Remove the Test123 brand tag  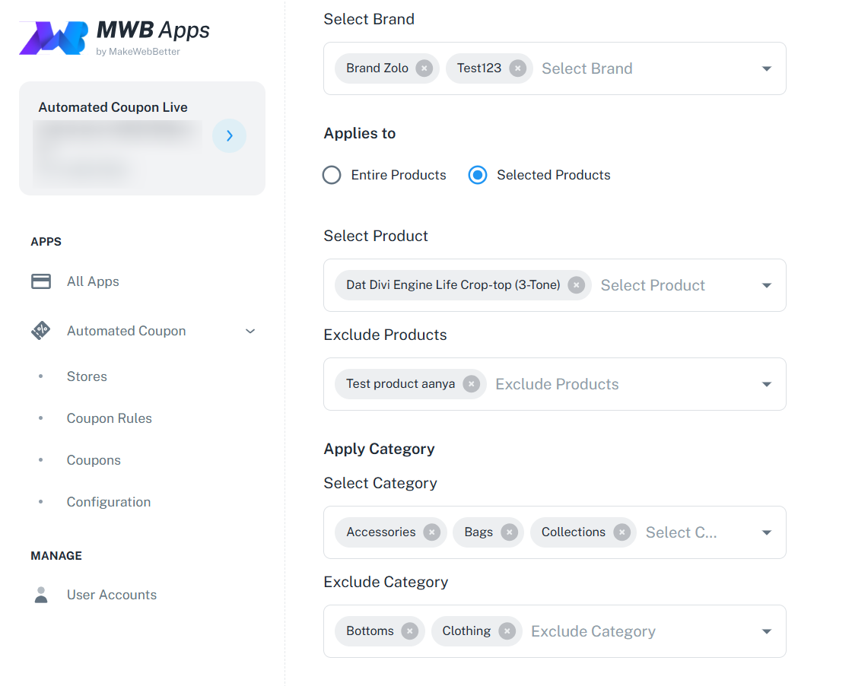pos(517,68)
